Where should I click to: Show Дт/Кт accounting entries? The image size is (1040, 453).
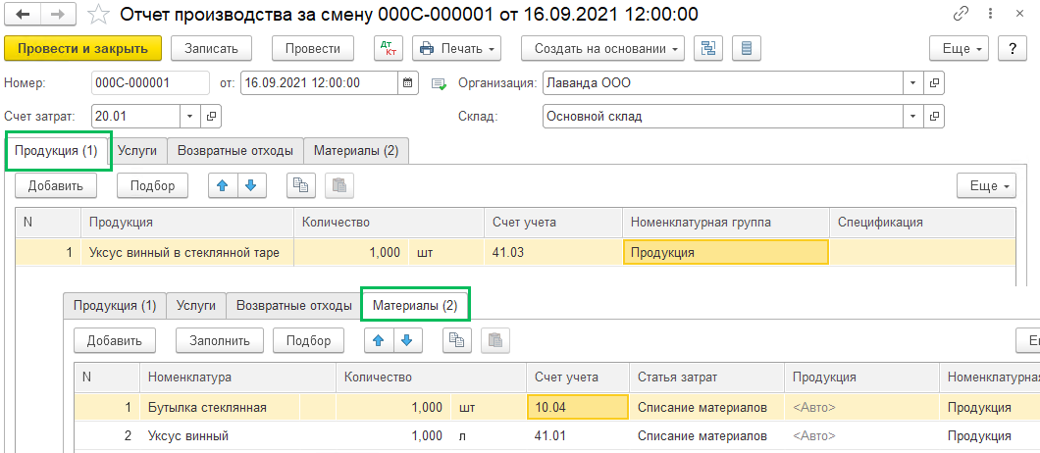[389, 48]
